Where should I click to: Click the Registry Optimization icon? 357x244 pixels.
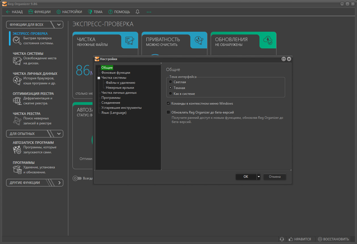[x=17, y=101]
